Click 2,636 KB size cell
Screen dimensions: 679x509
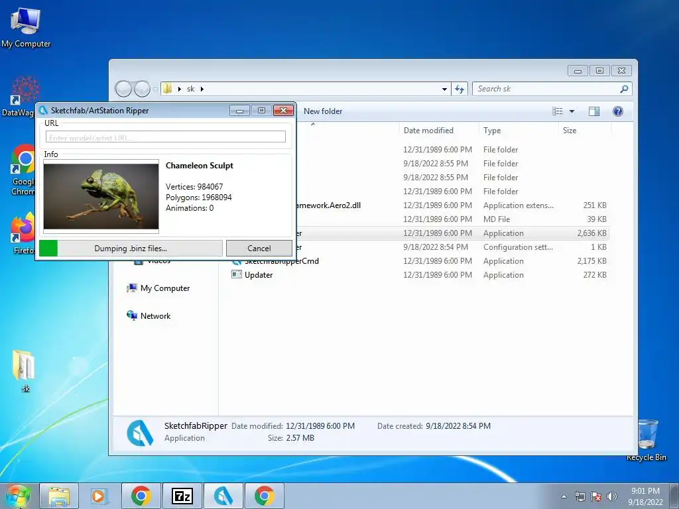pyautogui.click(x=591, y=233)
